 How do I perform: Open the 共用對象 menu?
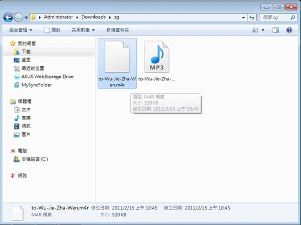(x=83, y=30)
